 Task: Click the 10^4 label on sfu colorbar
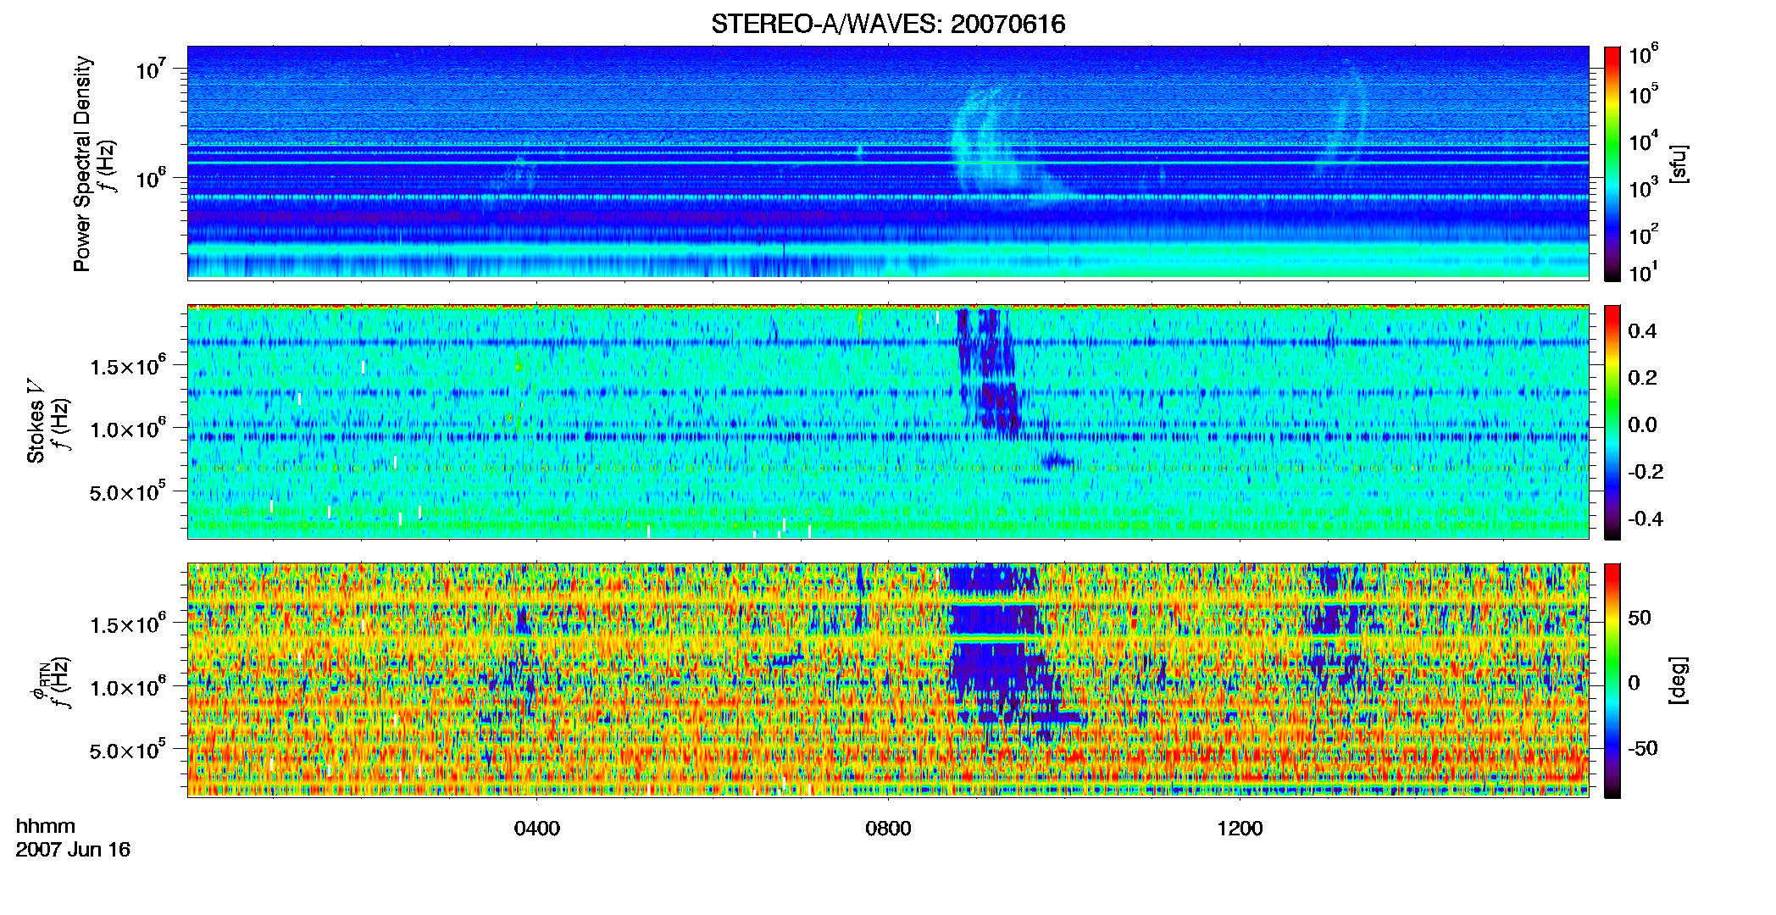[x=1644, y=141]
